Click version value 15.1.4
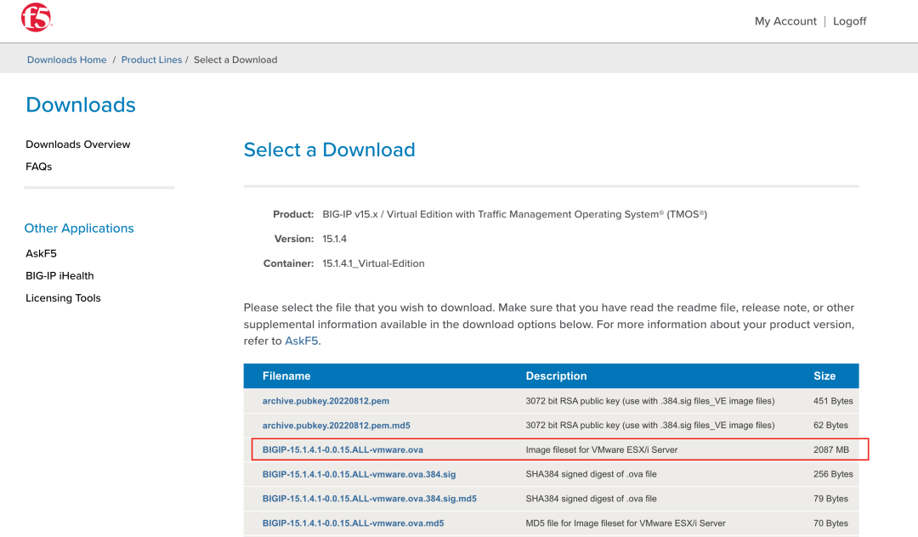The width and height of the screenshot is (918, 537). coord(334,239)
